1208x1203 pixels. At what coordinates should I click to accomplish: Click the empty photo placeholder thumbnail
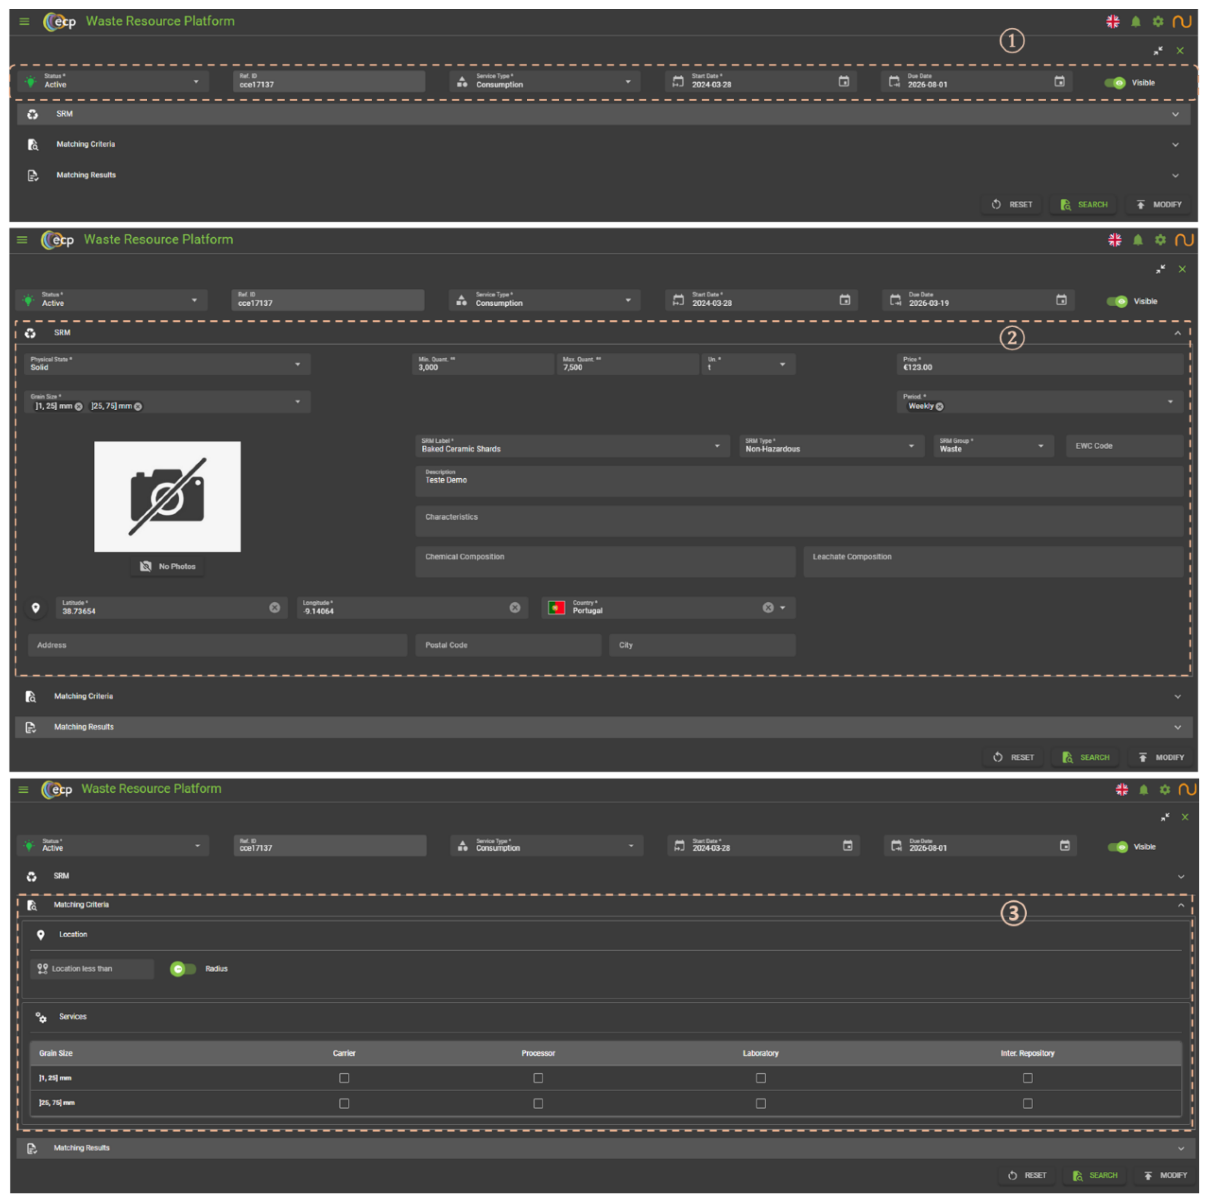(168, 497)
